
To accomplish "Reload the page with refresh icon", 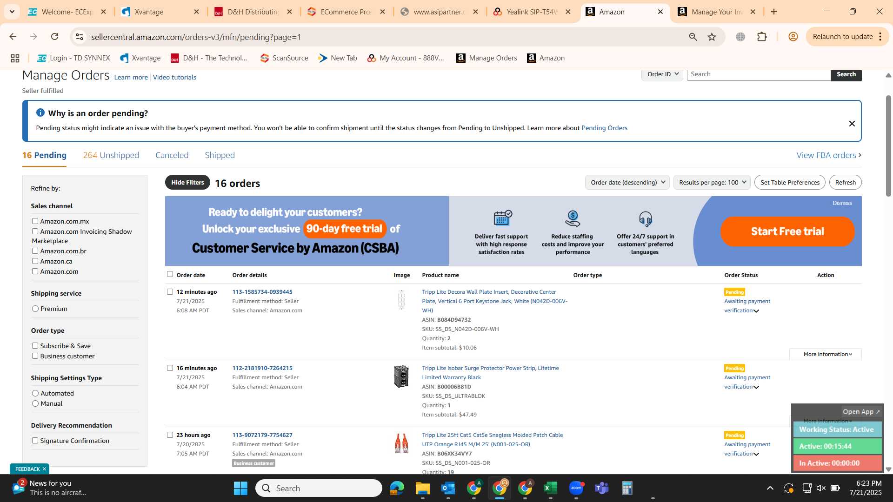I will (55, 37).
